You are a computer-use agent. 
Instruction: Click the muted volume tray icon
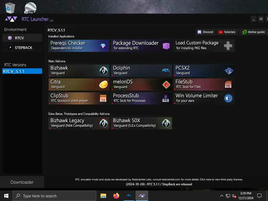[x=234, y=196]
